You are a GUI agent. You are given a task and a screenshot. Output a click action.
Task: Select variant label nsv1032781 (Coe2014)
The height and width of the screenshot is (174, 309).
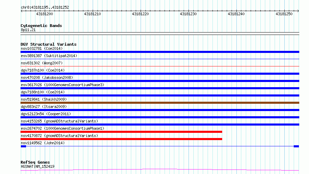point(42,48)
